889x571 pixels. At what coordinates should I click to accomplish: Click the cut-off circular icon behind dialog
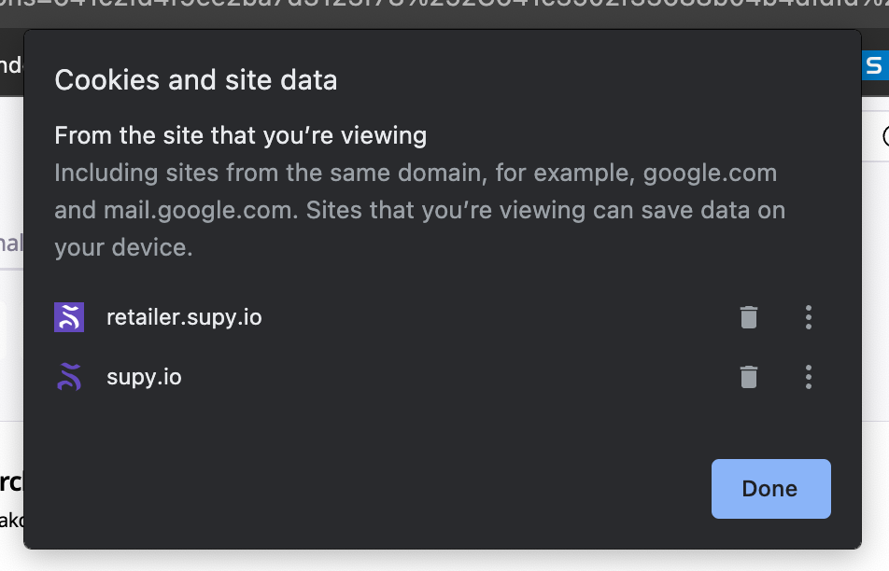click(884, 137)
